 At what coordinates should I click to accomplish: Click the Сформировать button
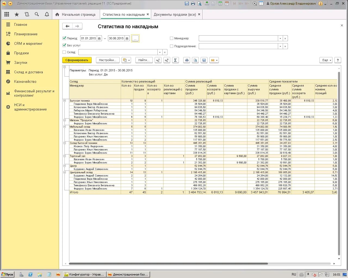[77, 60]
